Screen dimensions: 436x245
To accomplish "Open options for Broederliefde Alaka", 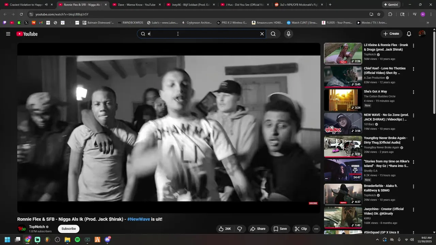I will [x=414, y=186].
